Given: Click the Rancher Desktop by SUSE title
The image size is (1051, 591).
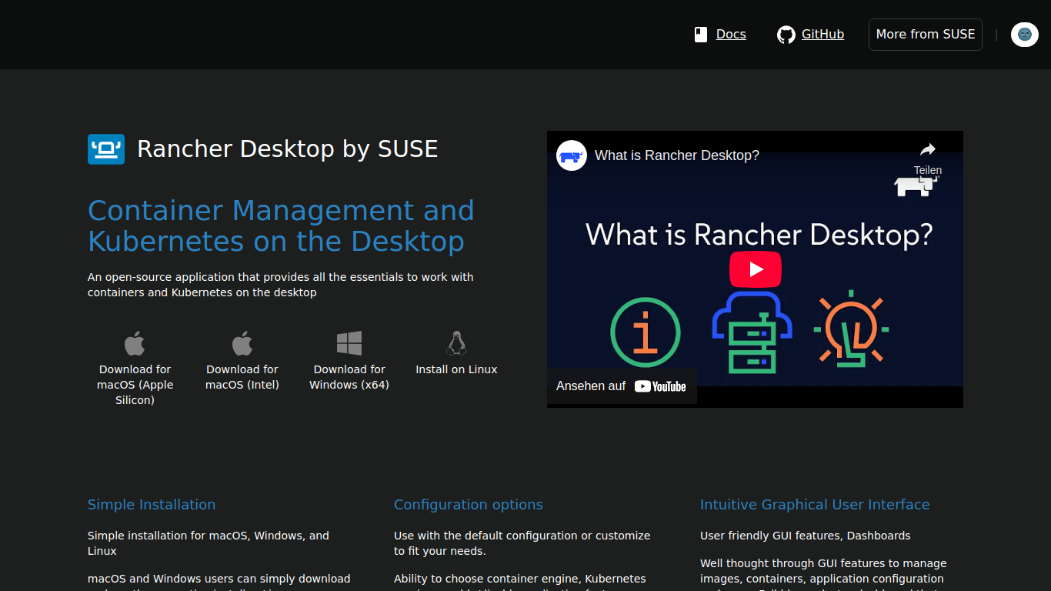Looking at the screenshot, I should coord(287,149).
